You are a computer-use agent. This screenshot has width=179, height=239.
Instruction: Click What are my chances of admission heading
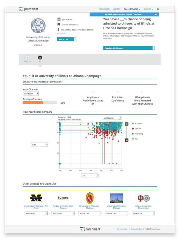[42, 82]
